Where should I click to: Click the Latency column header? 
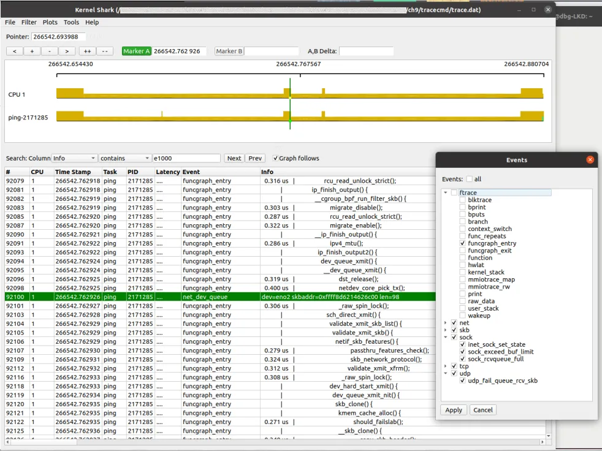pos(167,172)
